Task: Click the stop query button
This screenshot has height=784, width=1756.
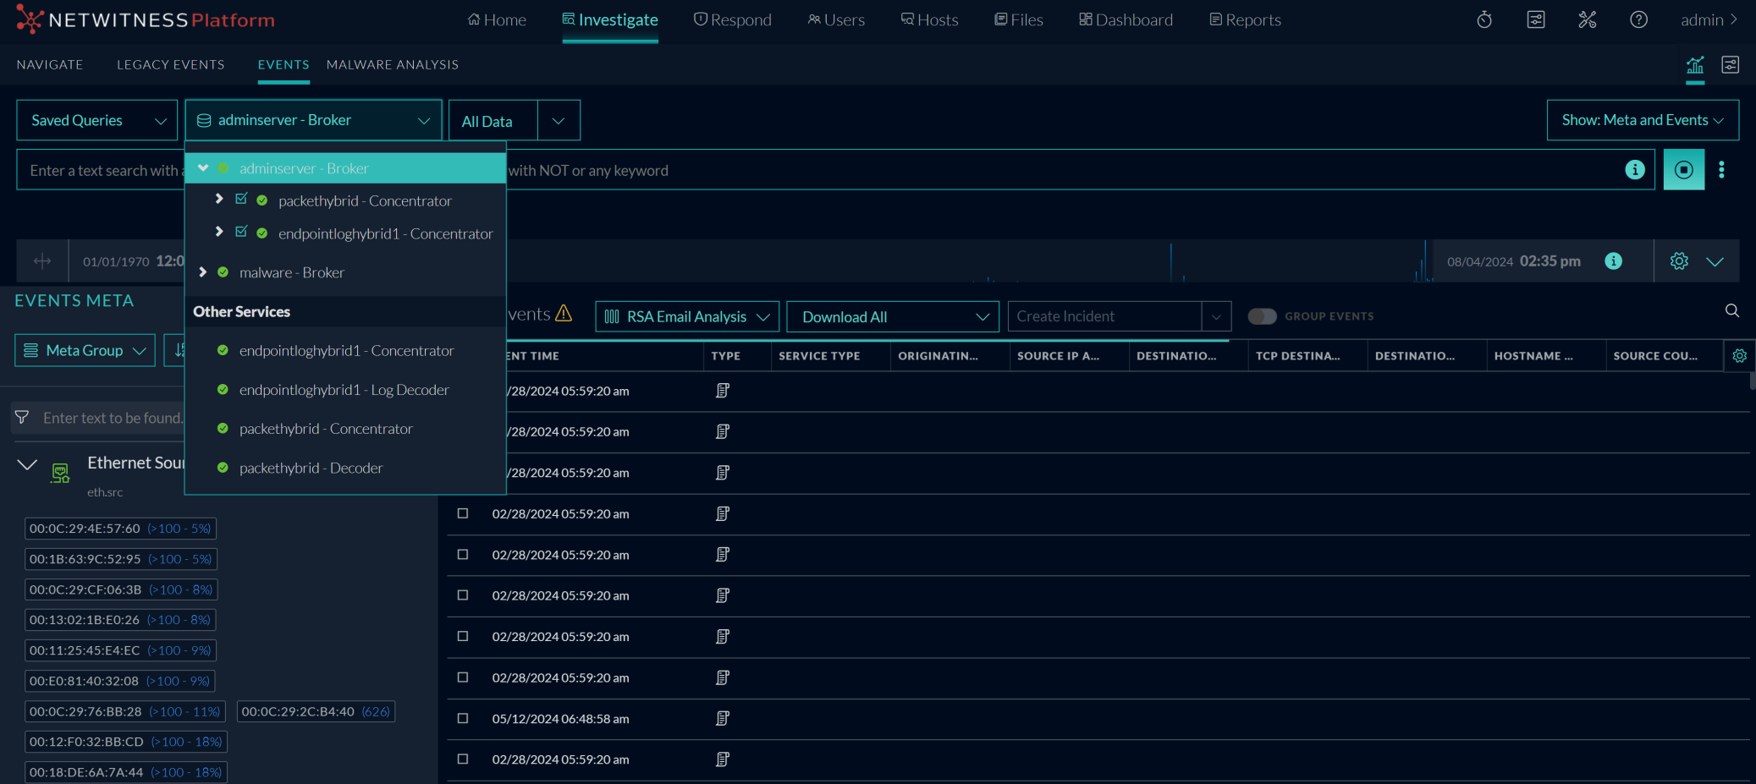Action: point(1683,169)
